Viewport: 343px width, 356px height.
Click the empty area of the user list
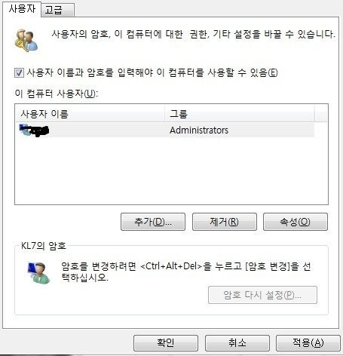pos(171,171)
